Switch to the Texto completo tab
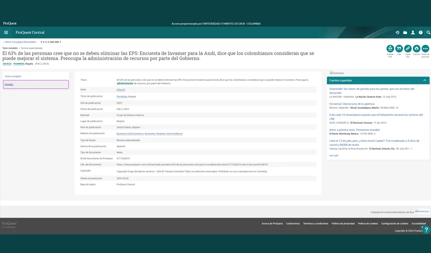The height and width of the screenshot is (253, 431). (13, 76)
